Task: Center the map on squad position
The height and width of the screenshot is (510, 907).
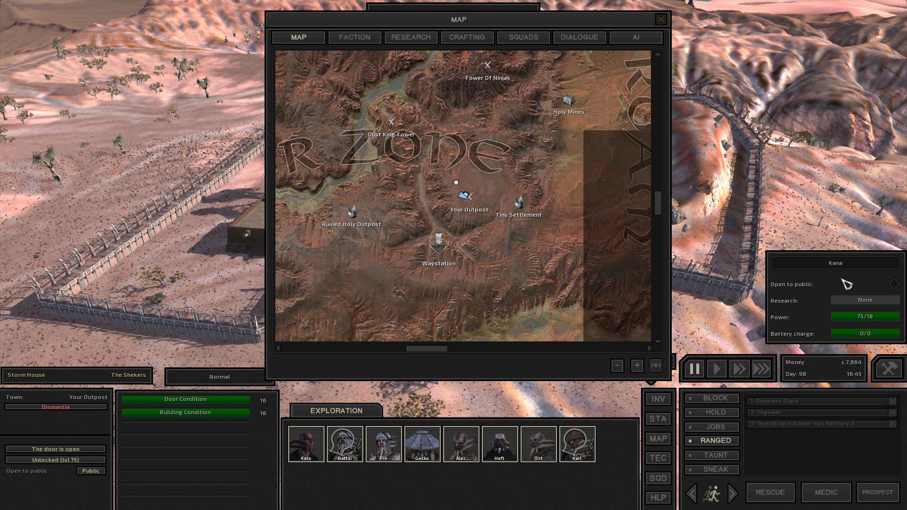Action: click(x=656, y=365)
